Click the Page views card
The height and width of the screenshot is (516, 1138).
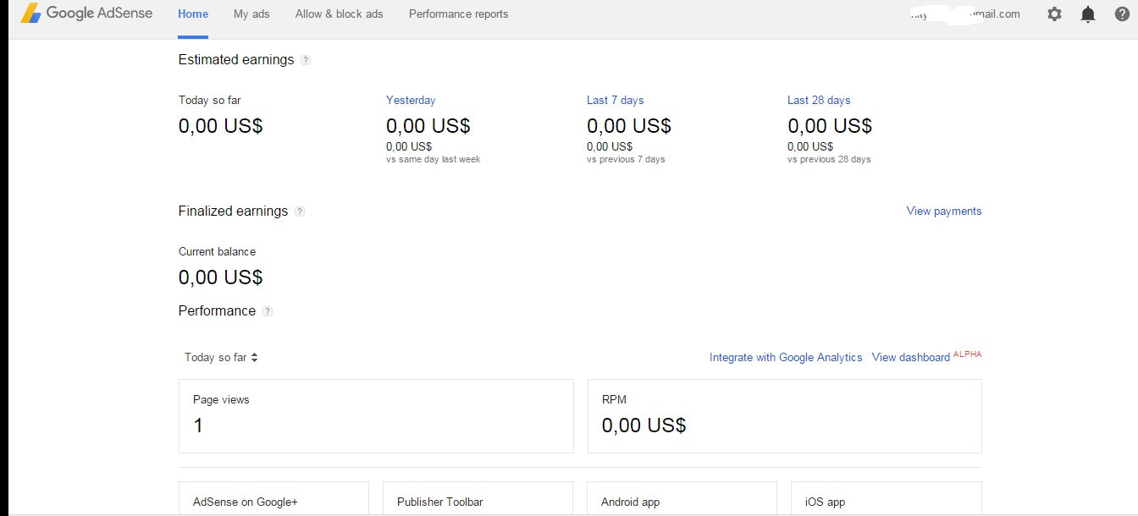pyautogui.click(x=375, y=415)
